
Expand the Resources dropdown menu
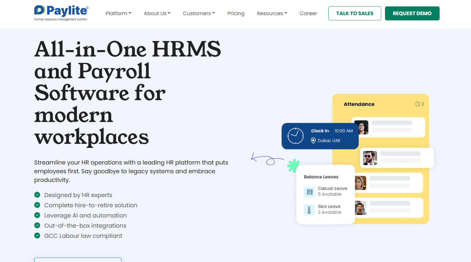[x=272, y=13]
